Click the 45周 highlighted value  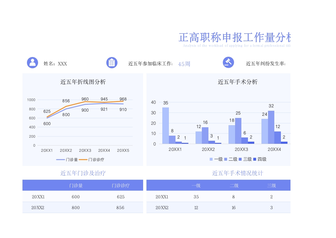coord(184,64)
